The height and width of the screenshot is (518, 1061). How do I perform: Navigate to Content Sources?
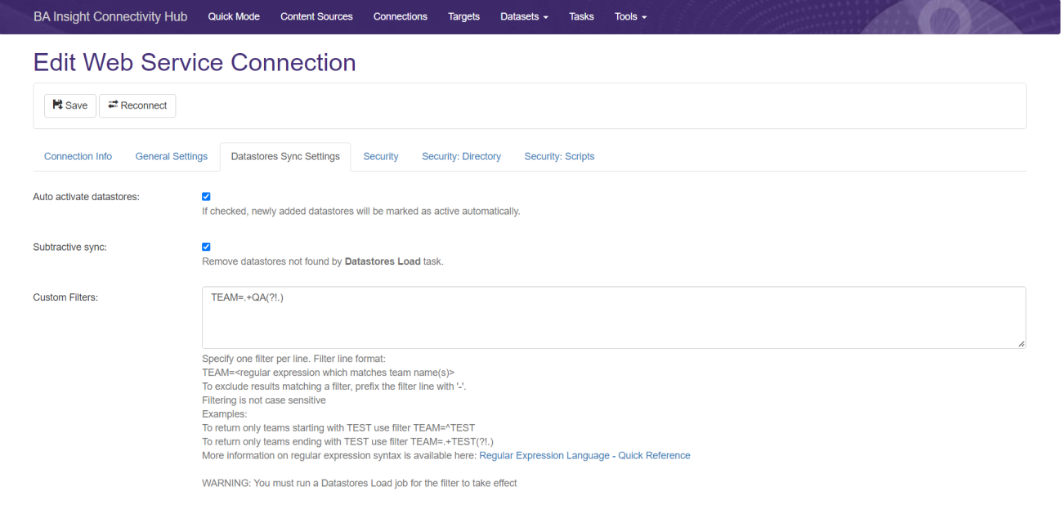pos(316,16)
